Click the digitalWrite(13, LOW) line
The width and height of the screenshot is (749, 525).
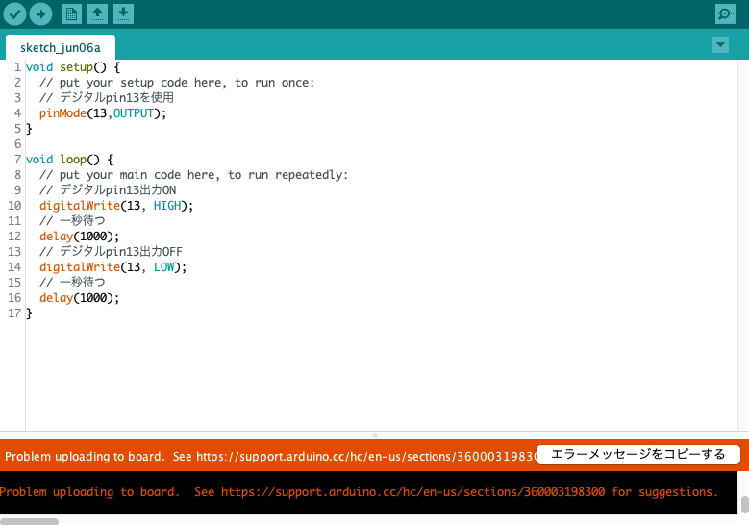click(112, 267)
